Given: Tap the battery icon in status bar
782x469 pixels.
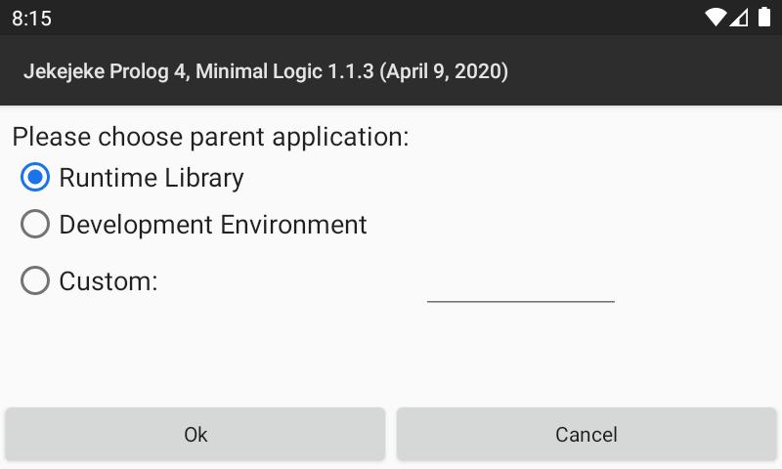Looking at the screenshot, I should [x=760, y=18].
